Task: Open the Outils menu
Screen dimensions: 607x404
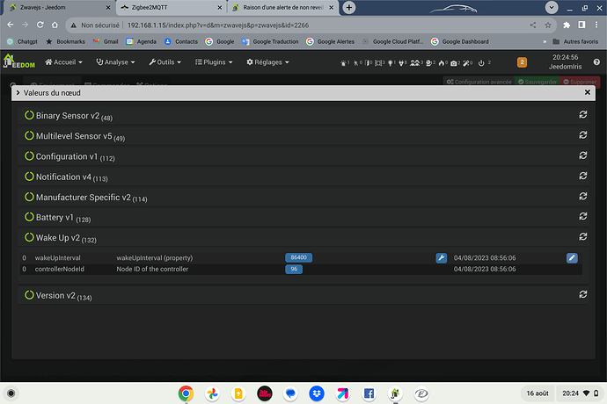Action: point(165,62)
